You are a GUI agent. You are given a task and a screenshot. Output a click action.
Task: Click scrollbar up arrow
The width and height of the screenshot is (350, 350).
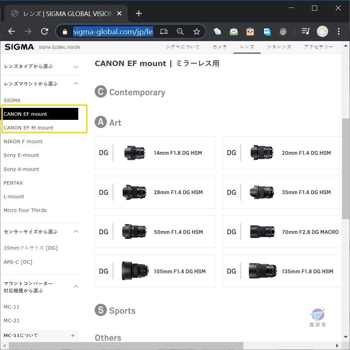(346, 46)
